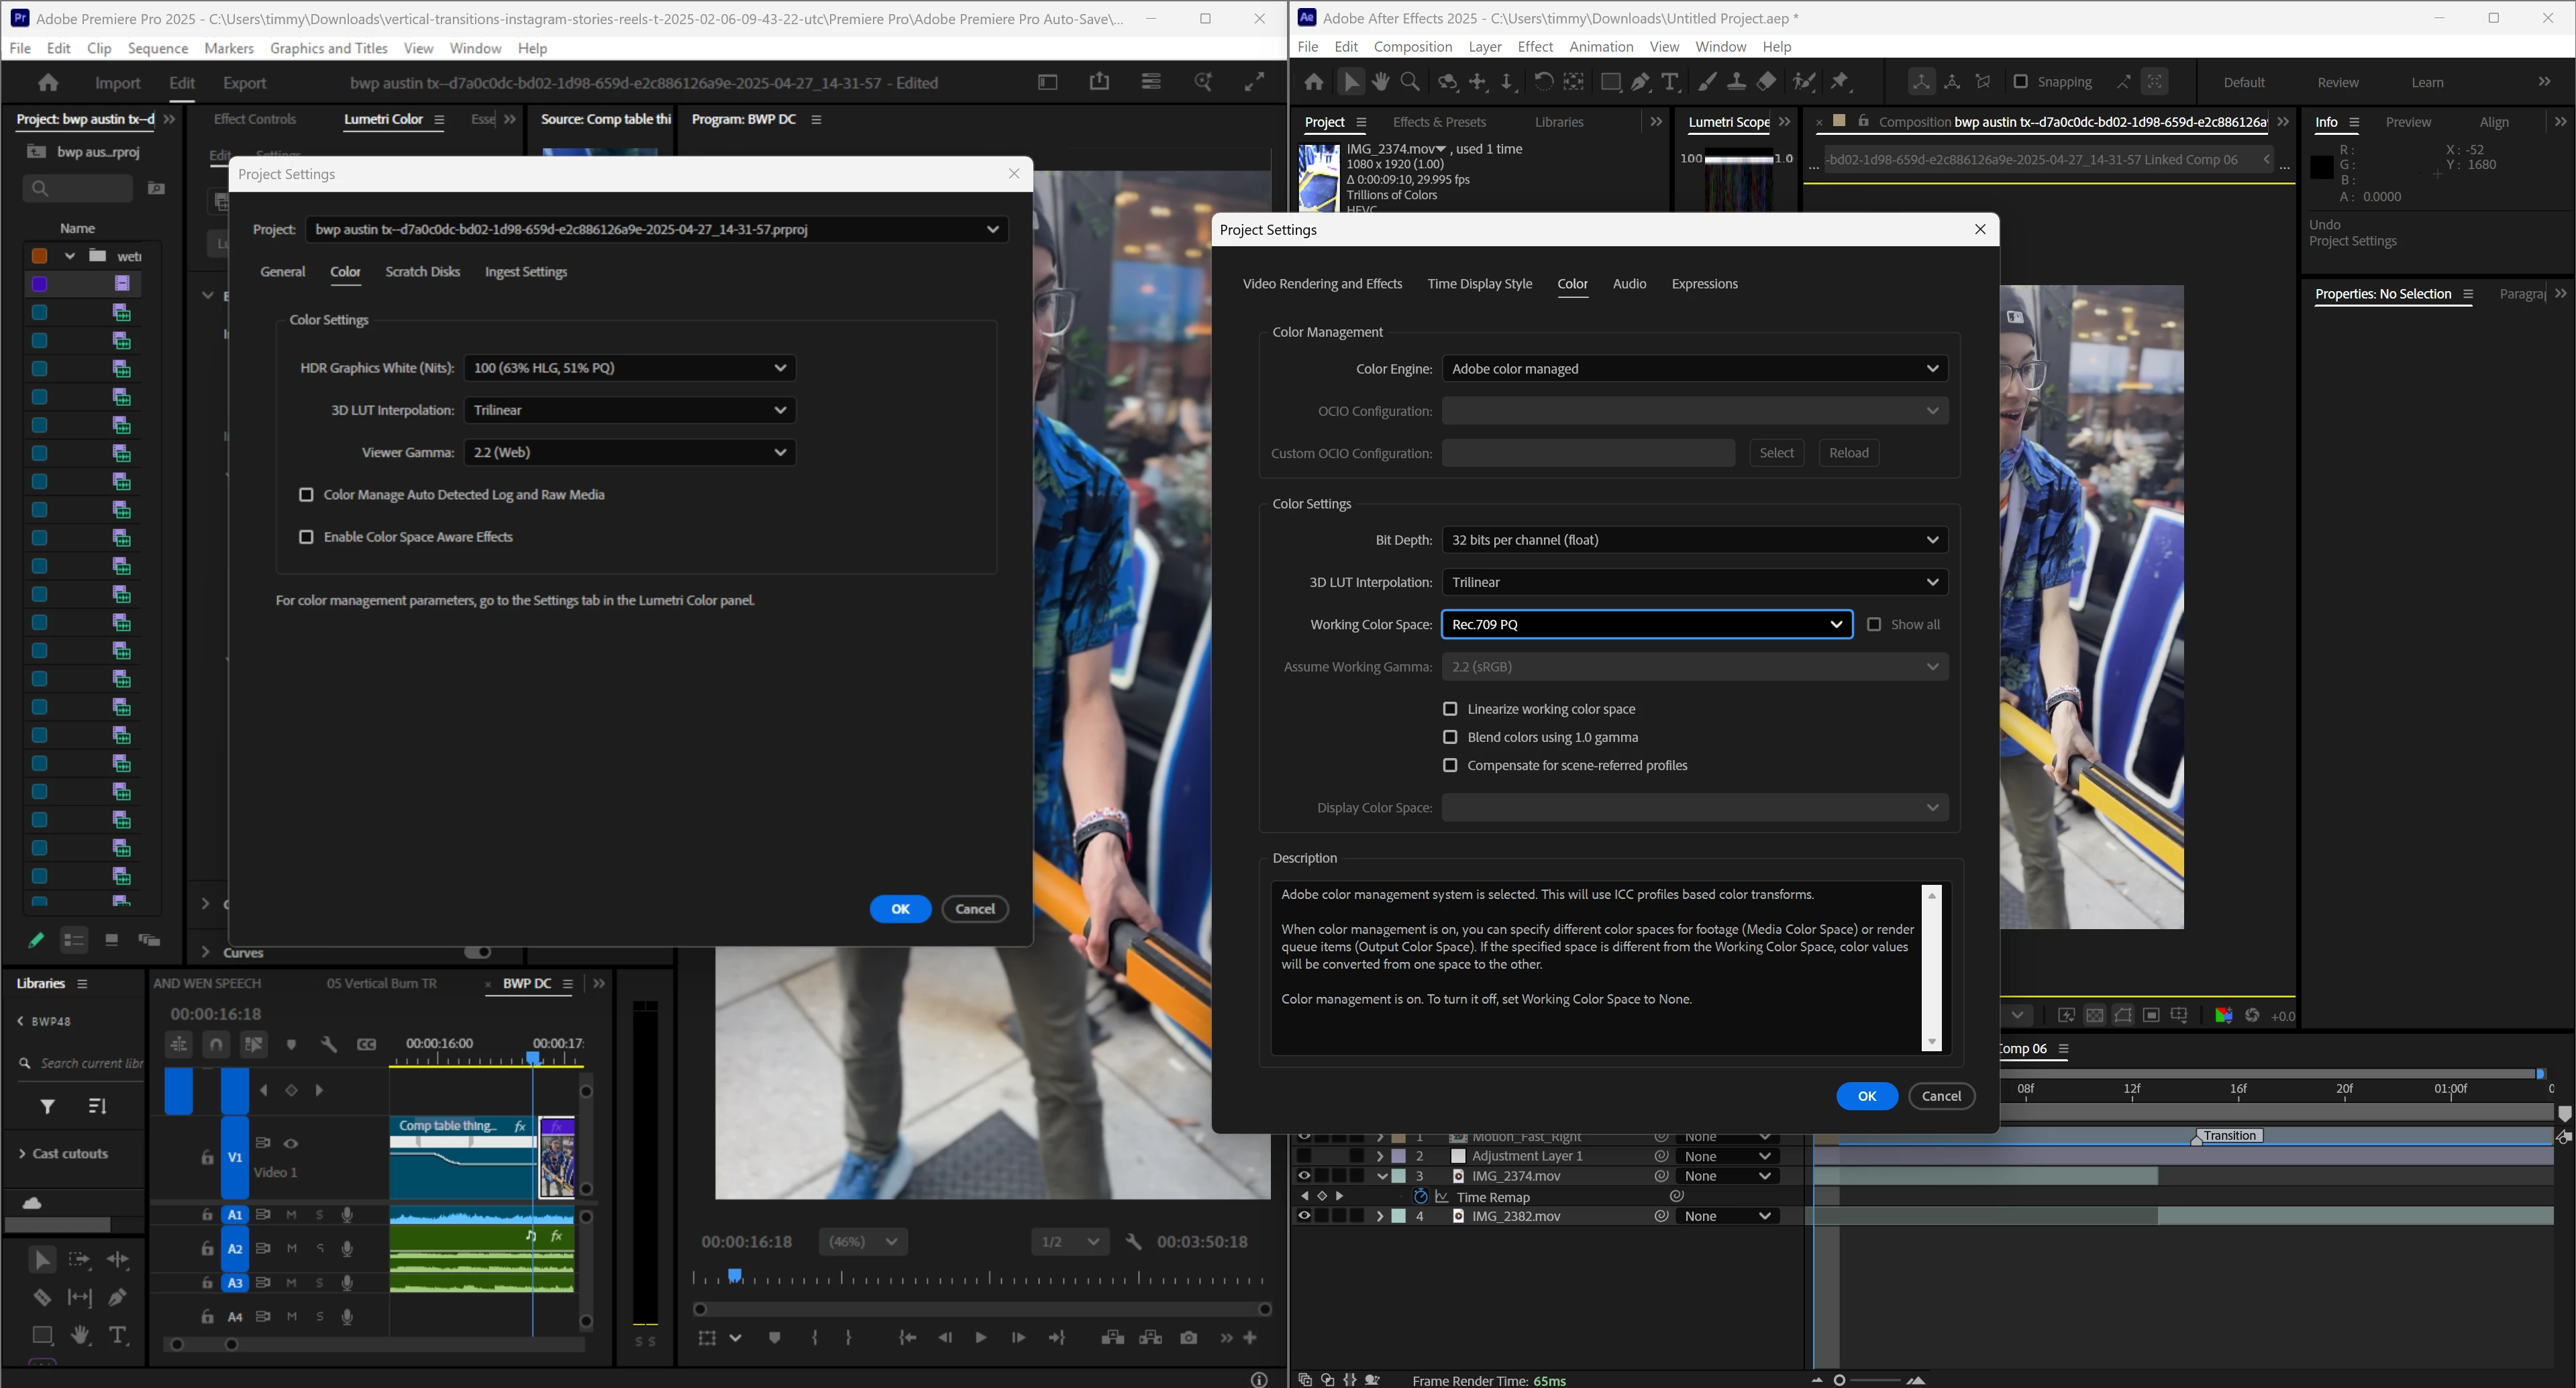Select the Pen tool in After Effects toolbar
The image size is (2576, 1388).
(1640, 82)
